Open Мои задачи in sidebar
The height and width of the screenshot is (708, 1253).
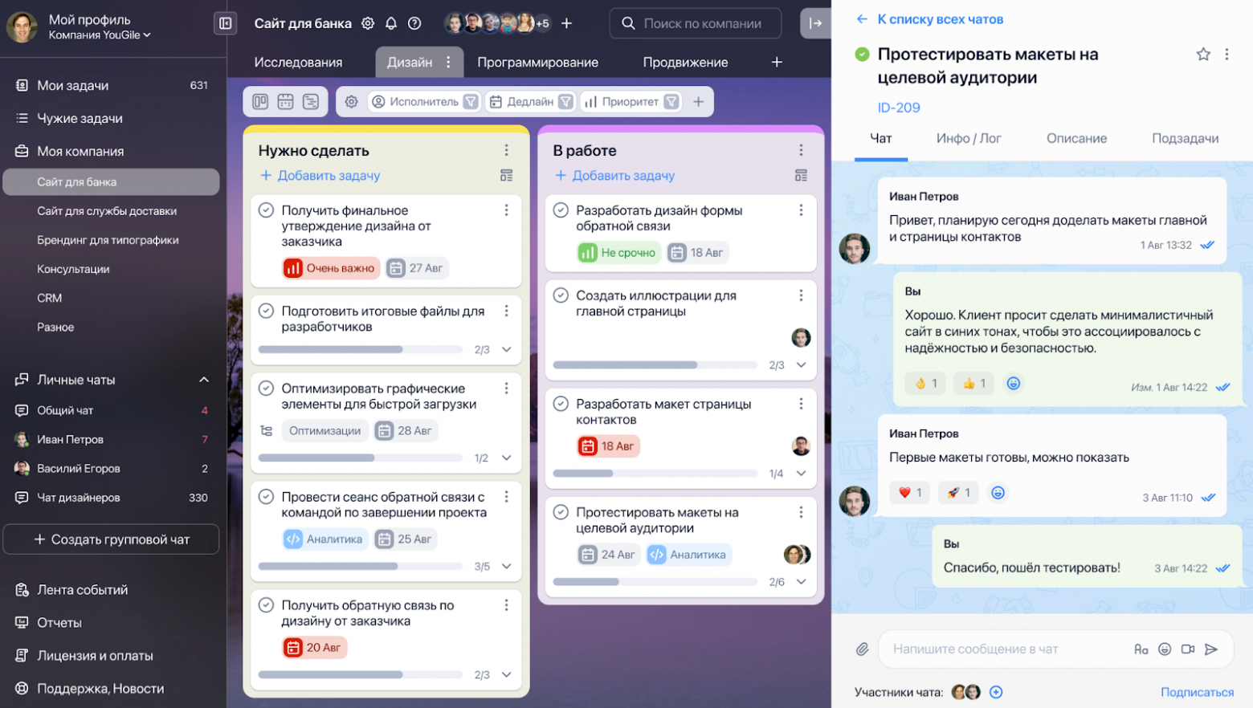click(112, 85)
